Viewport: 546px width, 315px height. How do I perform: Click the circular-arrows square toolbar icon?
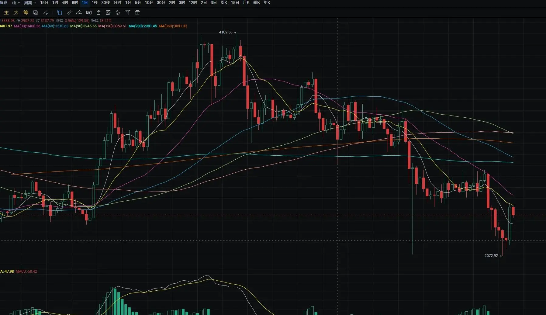pyautogui.click(x=36, y=13)
